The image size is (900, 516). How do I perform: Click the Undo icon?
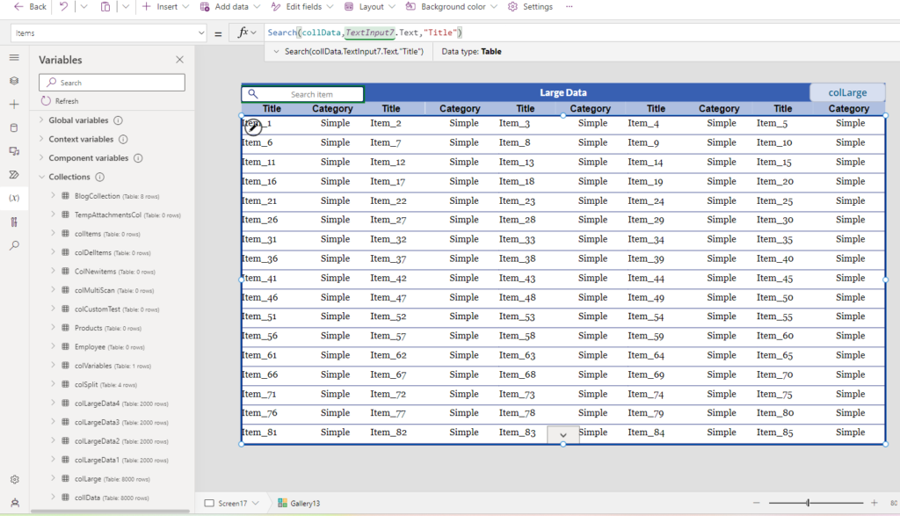coord(63,7)
